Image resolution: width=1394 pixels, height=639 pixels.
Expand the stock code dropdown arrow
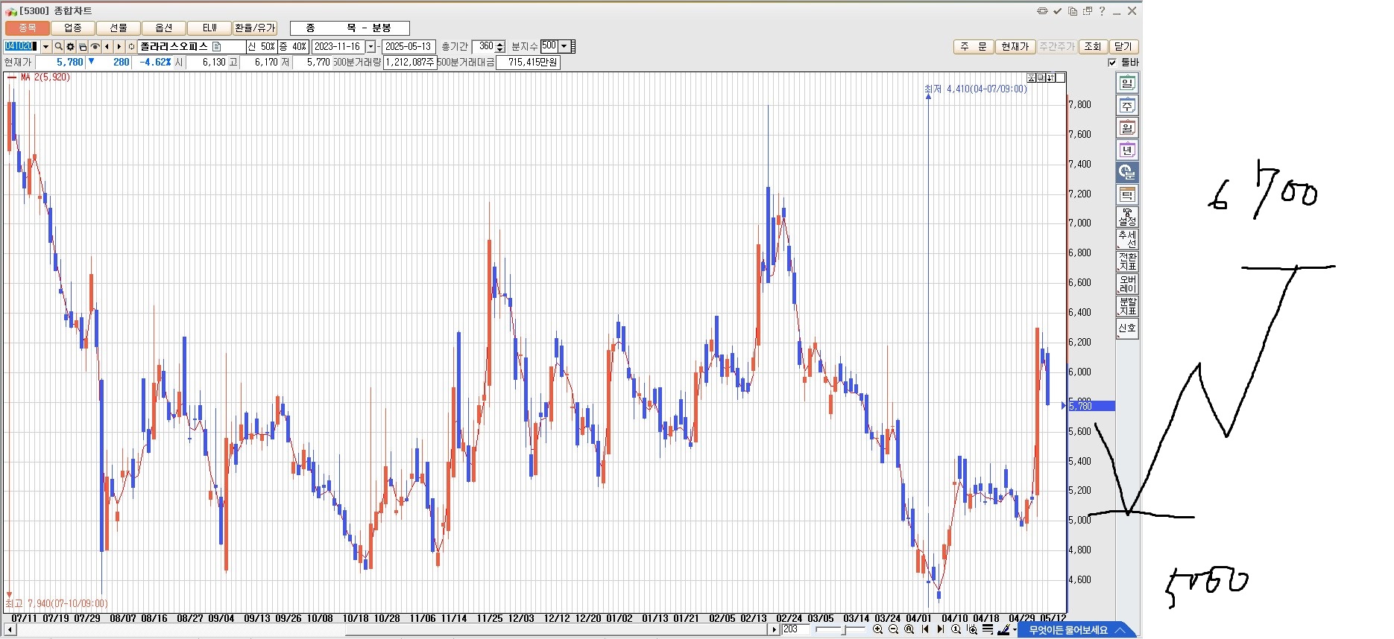point(45,47)
